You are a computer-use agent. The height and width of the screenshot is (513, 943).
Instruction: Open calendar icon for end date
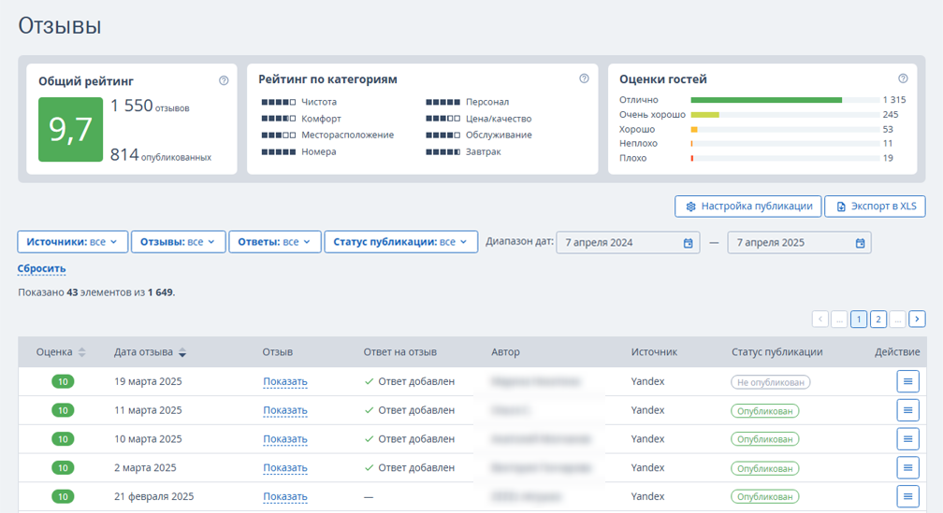click(x=860, y=243)
